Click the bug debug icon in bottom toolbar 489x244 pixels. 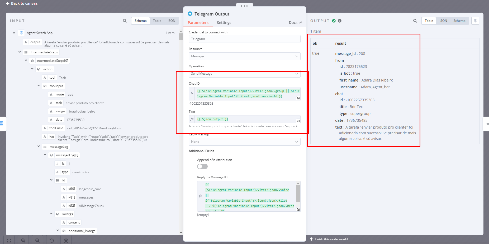pos(66,240)
